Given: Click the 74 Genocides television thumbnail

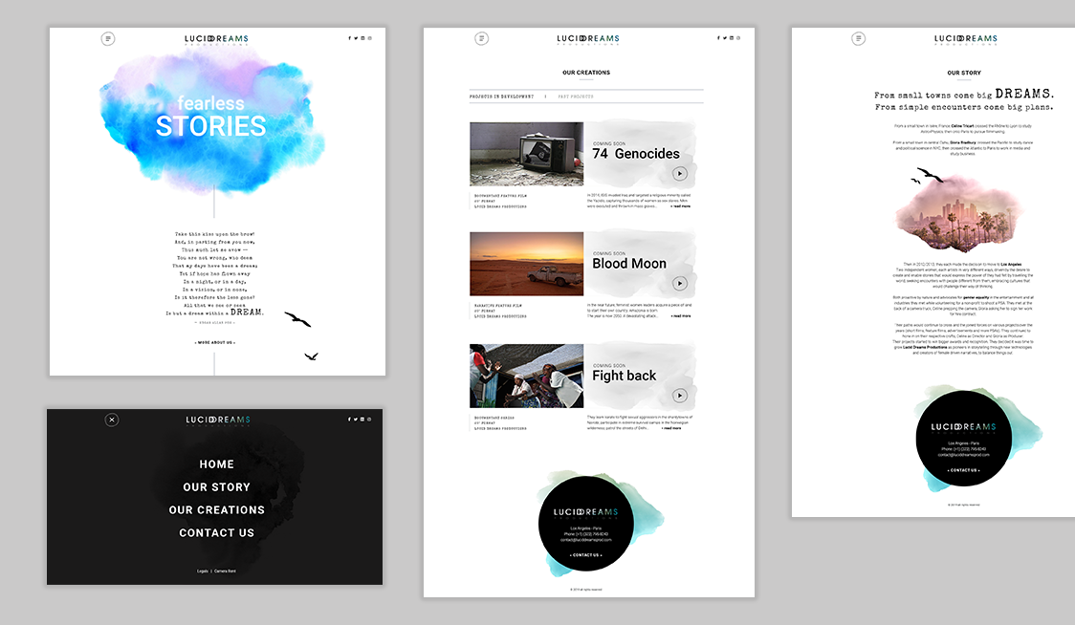Looking at the screenshot, I should [x=526, y=154].
